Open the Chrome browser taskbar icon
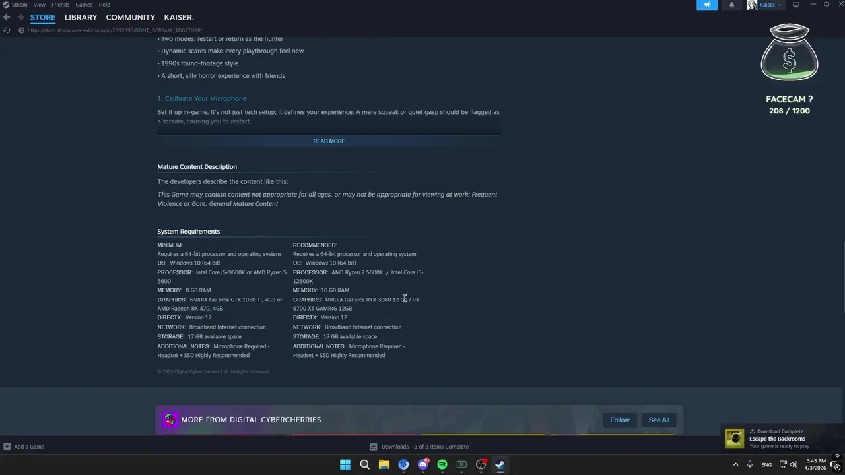 [x=403, y=464]
